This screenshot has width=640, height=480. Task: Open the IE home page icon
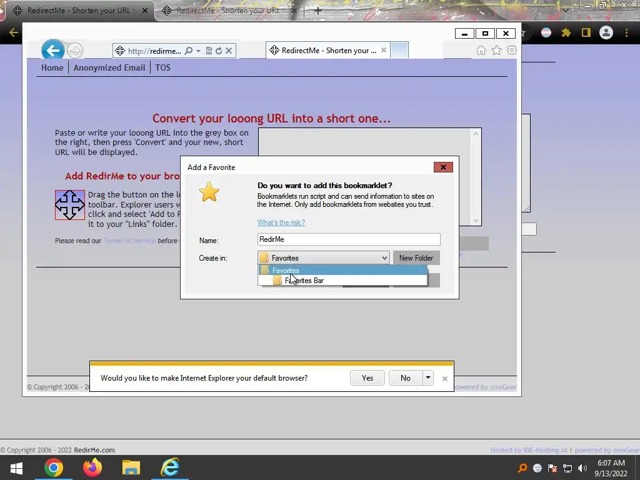481,50
